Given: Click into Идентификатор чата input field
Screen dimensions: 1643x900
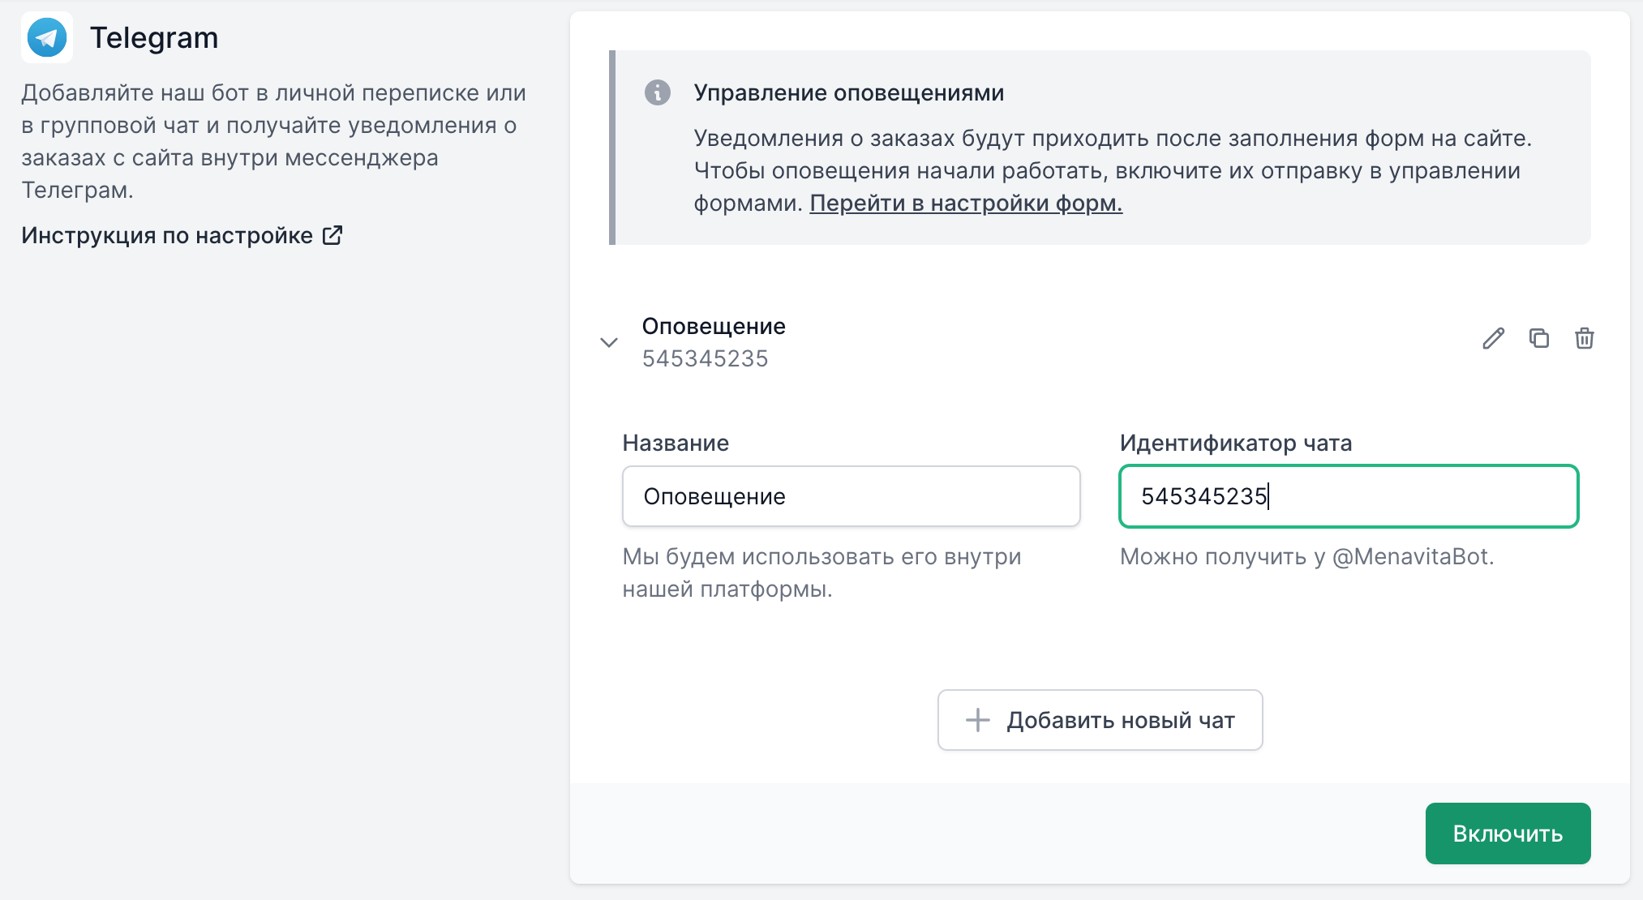Looking at the screenshot, I should click(x=1348, y=496).
